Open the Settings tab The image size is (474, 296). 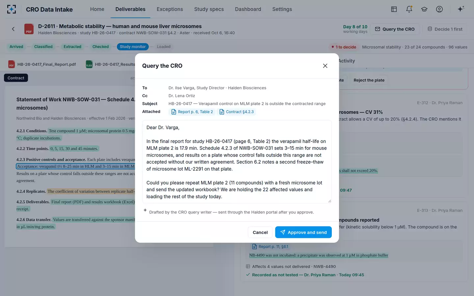coord(282,9)
